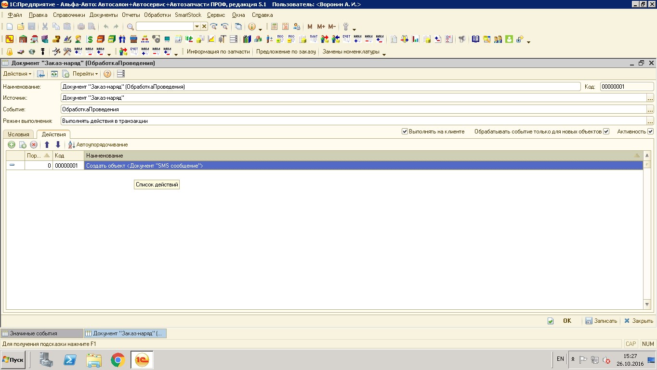Screen dimensions: 657x370
Task: Switch to the 'Значимые события' window tab
Action: pyautogui.click(x=42, y=333)
